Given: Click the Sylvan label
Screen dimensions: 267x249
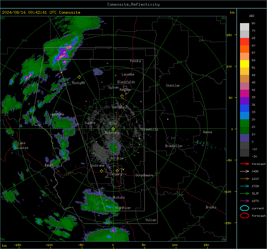Looking at the screenshot, I should 113,87.
